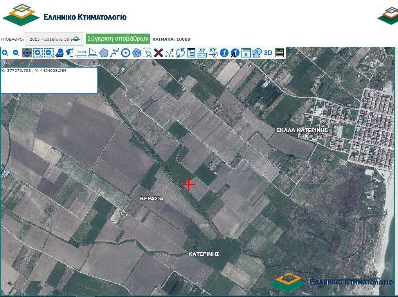Activate zoom in by rectangle tool
The width and height of the screenshot is (398, 297).
click(x=38, y=53)
